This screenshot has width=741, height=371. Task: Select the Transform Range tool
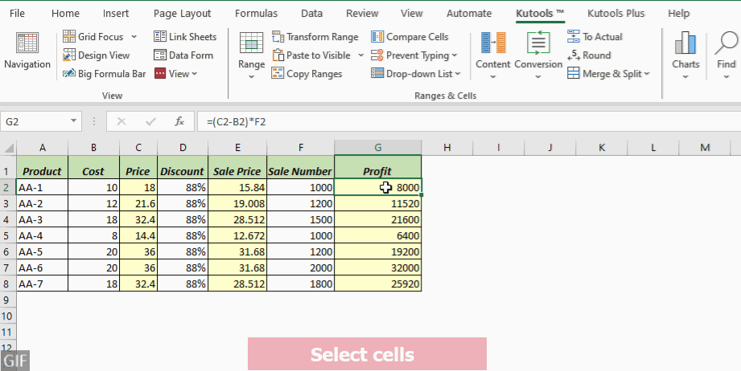point(315,36)
